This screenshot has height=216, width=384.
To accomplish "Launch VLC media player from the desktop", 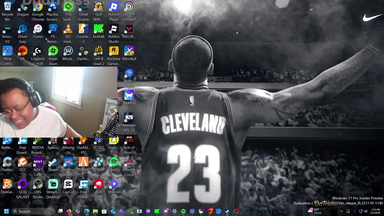I will (x=68, y=34).
